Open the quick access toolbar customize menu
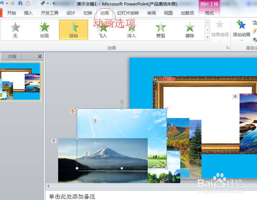Viewport: 257px width, 200px height. pos(53,3)
